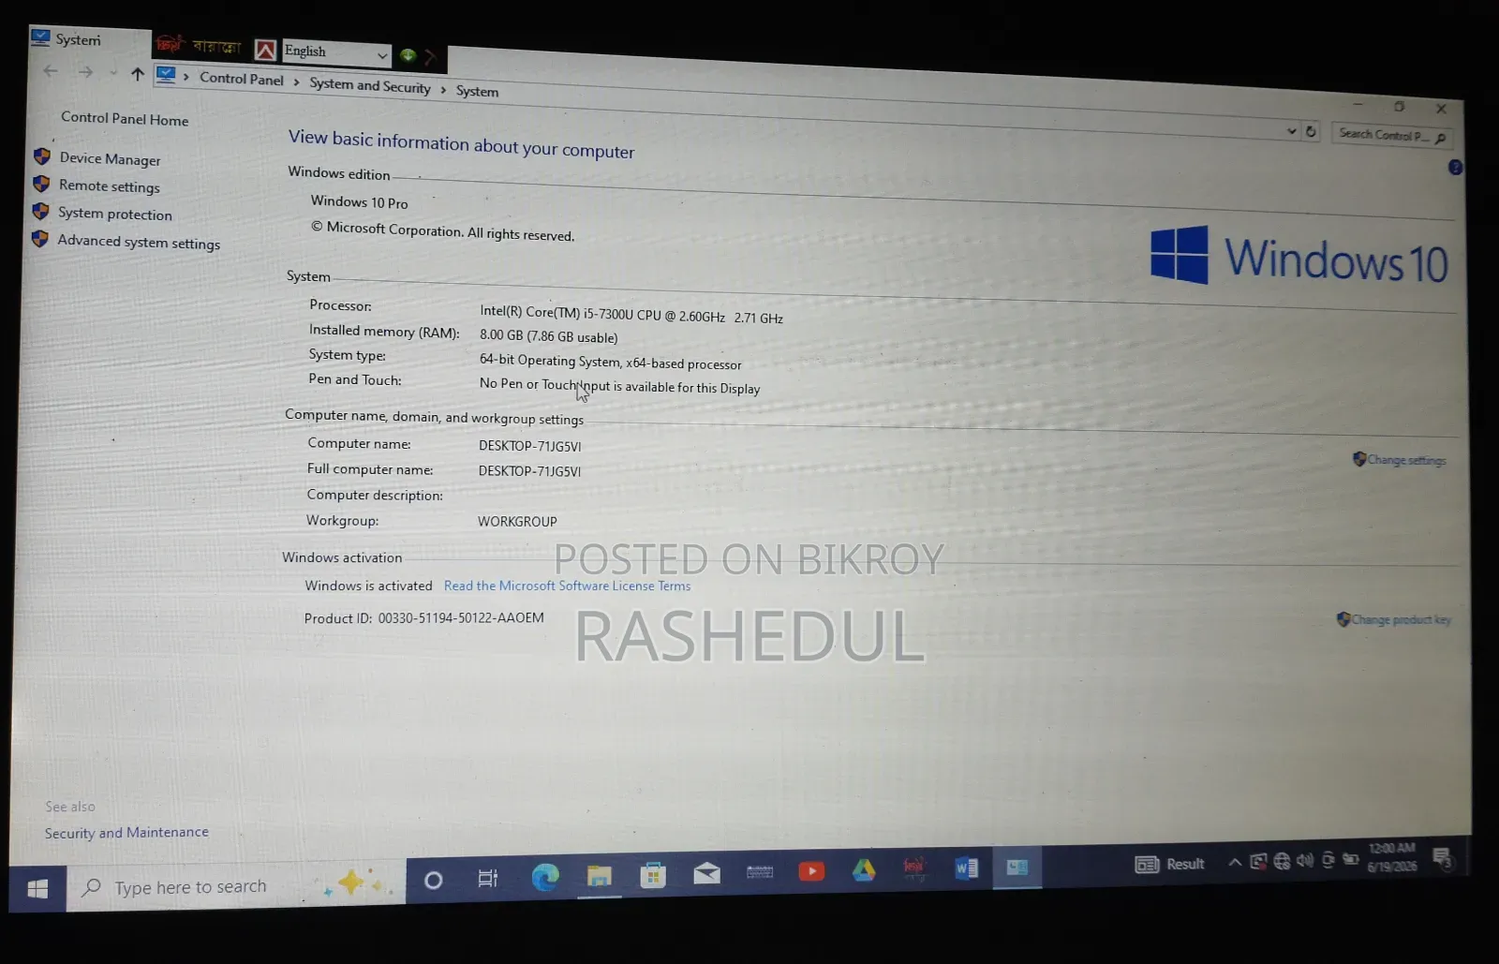Launch Microsoft Edge from taskbar

[545, 877]
